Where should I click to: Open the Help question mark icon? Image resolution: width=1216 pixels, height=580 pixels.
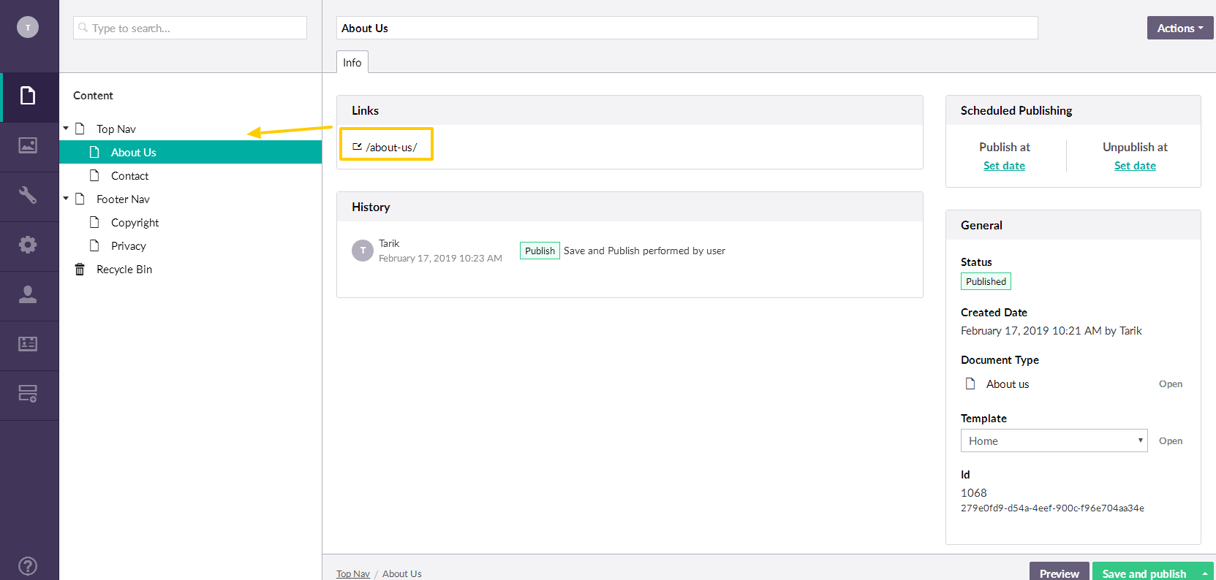pos(28,565)
